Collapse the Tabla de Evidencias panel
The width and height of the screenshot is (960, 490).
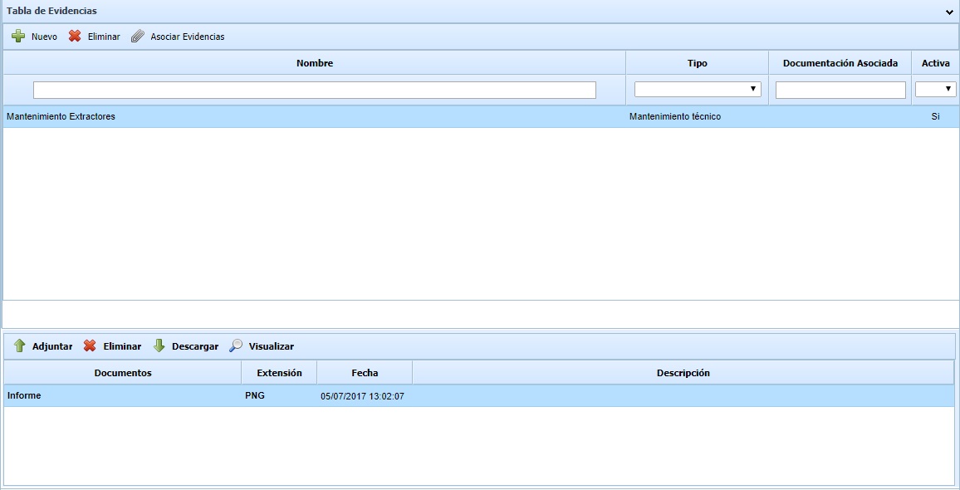(x=949, y=12)
